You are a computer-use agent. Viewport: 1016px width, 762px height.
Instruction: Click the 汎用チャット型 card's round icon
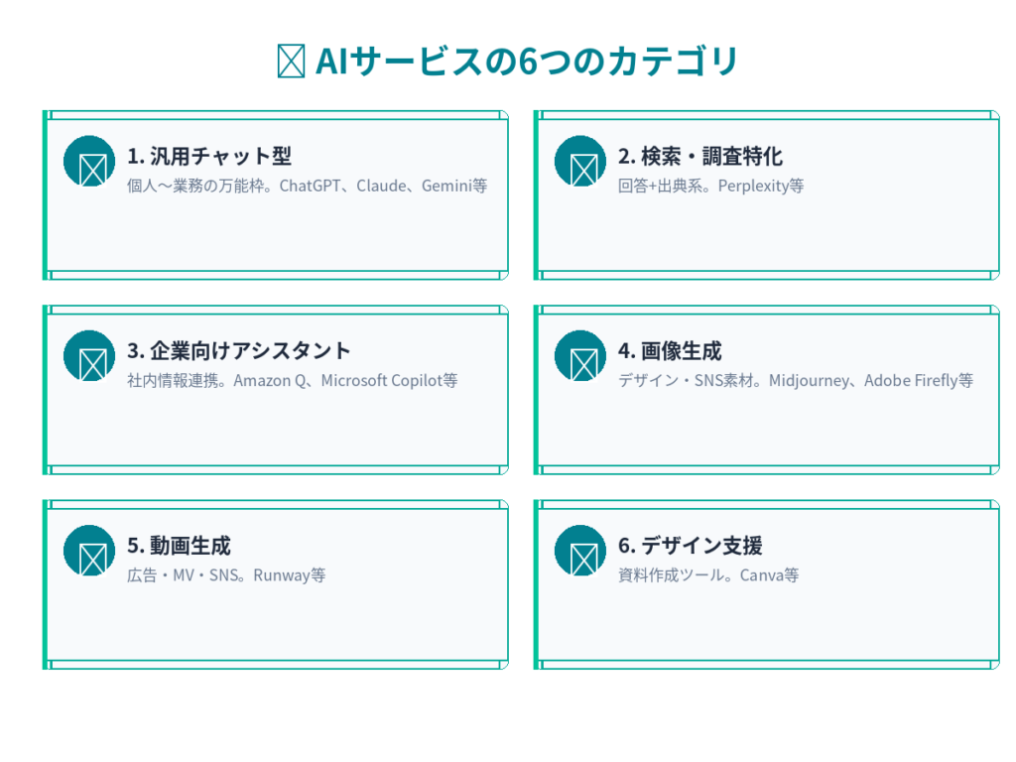click(x=89, y=161)
